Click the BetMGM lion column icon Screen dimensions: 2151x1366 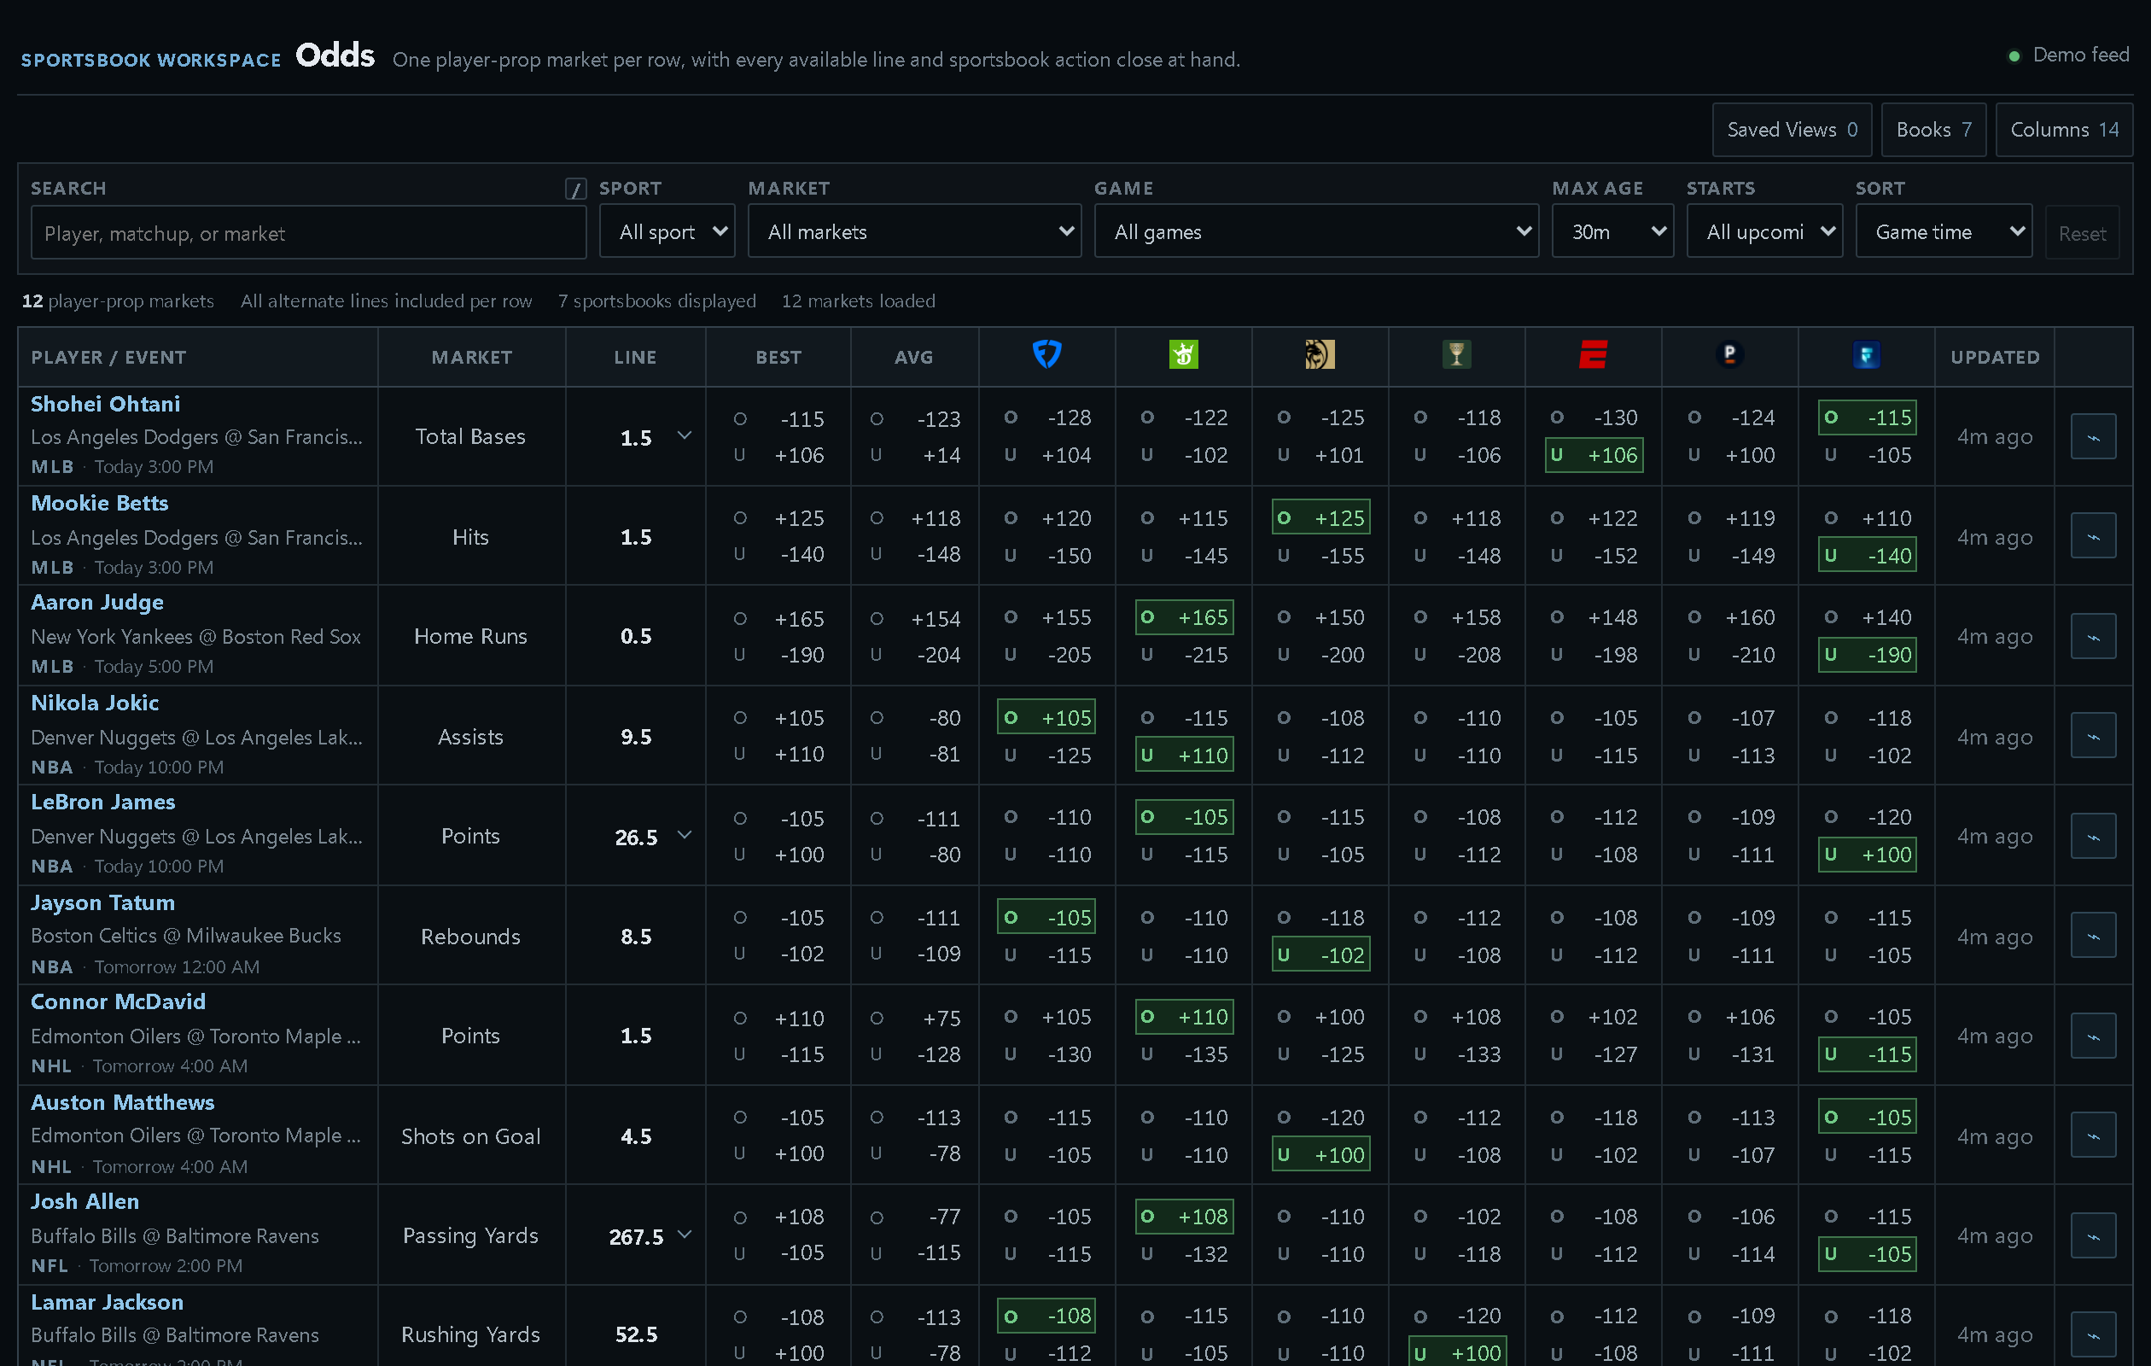pyautogui.click(x=1320, y=354)
